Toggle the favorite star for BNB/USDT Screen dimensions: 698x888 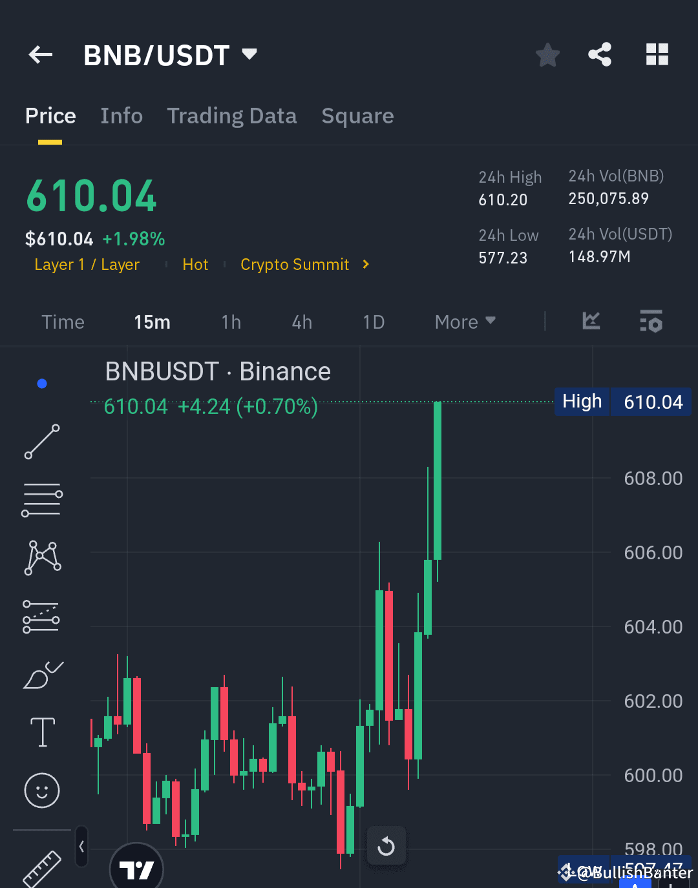click(547, 55)
